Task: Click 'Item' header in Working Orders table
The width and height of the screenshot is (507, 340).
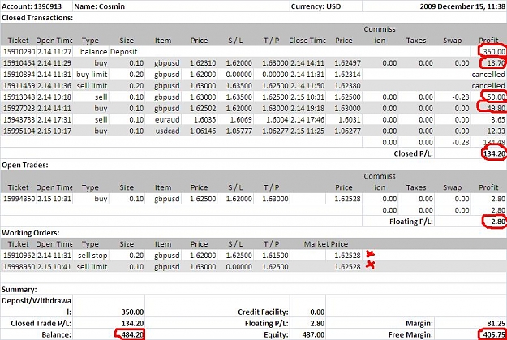Action: click(163, 244)
